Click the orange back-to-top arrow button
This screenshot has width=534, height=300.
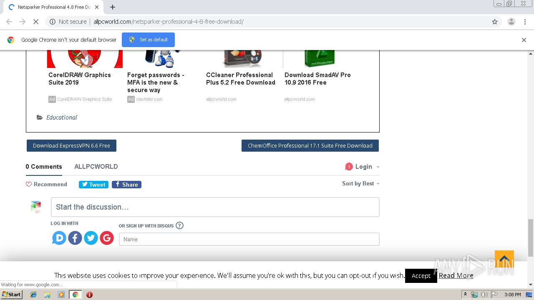(504, 259)
